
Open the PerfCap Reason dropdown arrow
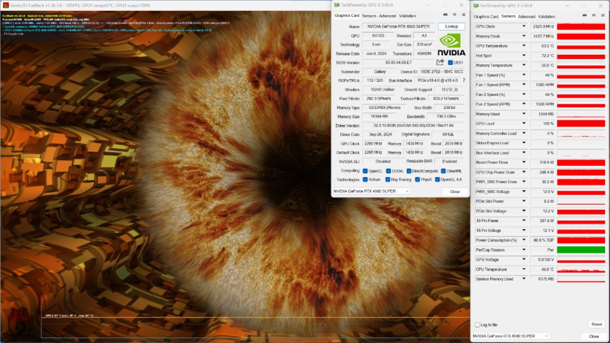[x=524, y=250]
